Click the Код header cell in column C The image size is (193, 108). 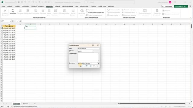pos(30,26)
